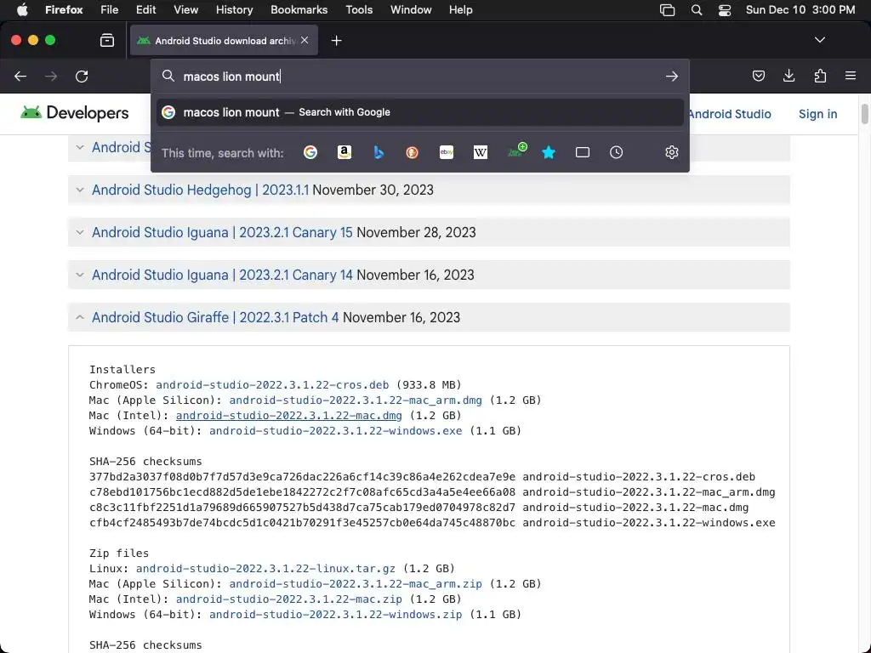Open the Edit menu

pos(145,10)
